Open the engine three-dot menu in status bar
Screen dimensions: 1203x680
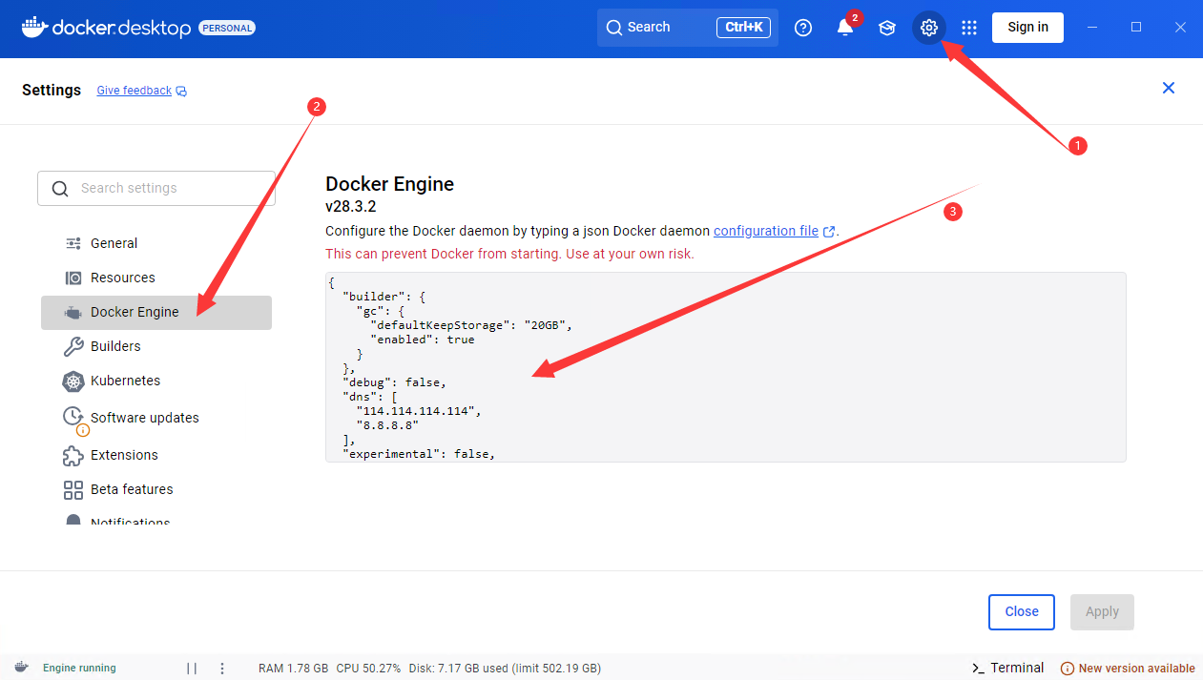[222, 669]
